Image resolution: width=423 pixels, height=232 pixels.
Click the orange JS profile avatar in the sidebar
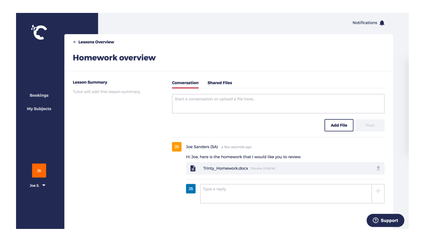[x=39, y=170]
